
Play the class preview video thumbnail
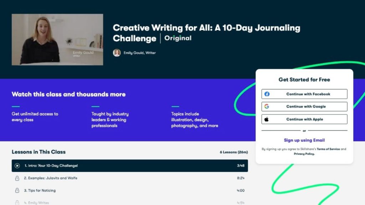57,40
